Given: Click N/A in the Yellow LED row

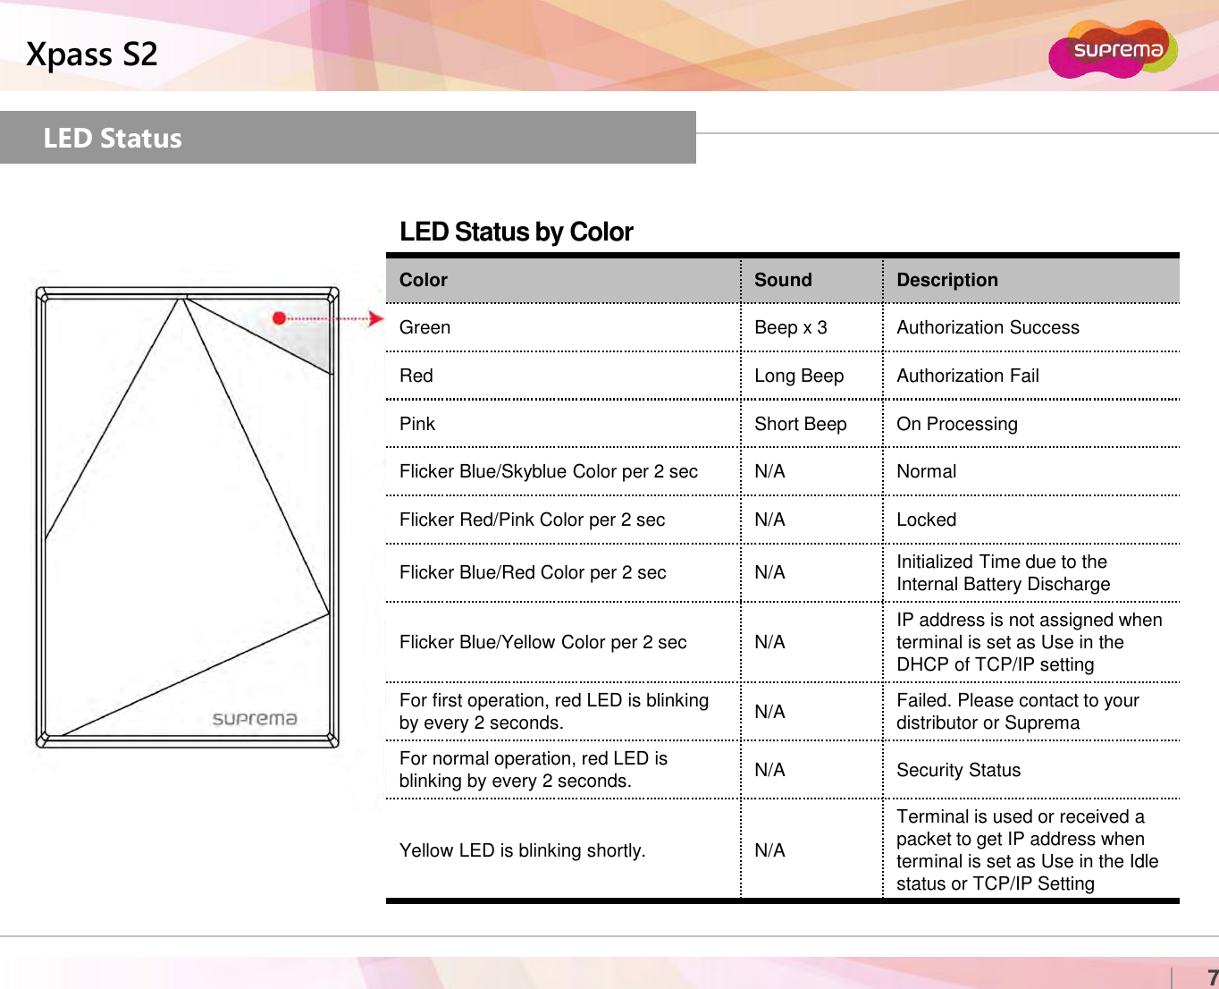Looking at the screenshot, I should coord(769,850).
